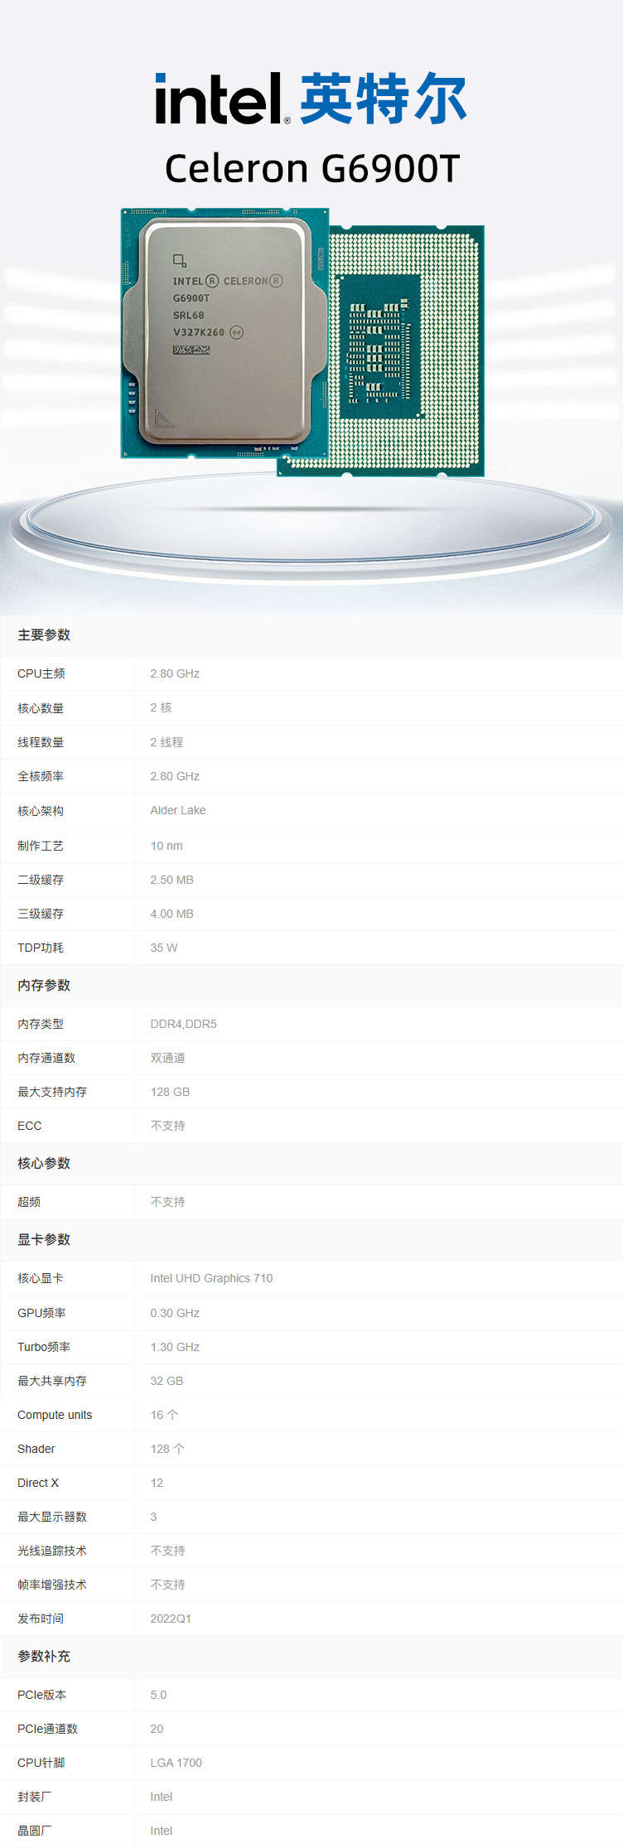Click the CPU front heat spreader image
The height and width of the screenshot is (1848, 623).
[224, 333]
